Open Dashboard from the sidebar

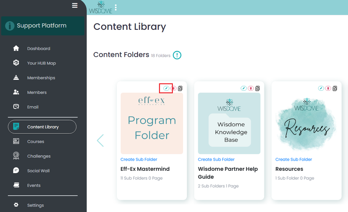39,48
